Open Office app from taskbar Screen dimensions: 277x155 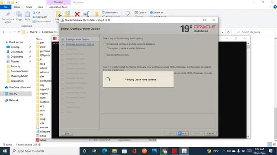point(135,151)
